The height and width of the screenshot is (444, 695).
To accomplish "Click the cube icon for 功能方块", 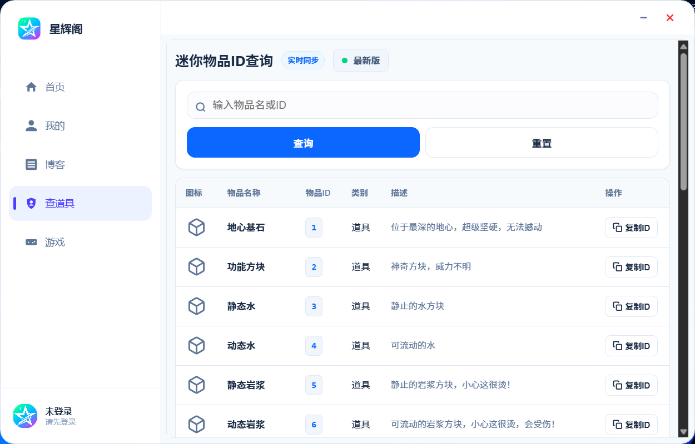I will click(x=196, y=267).
